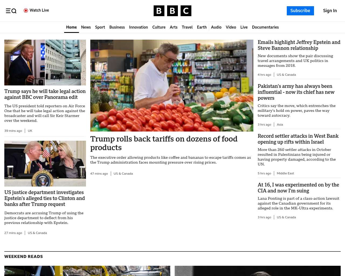Screen dimensions: 345x276
Task: Open the menu and search icon
Action: tap(11, 11)
